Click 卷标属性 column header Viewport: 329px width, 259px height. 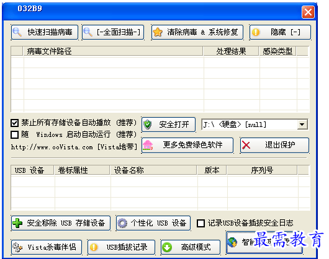coord(82,170)
